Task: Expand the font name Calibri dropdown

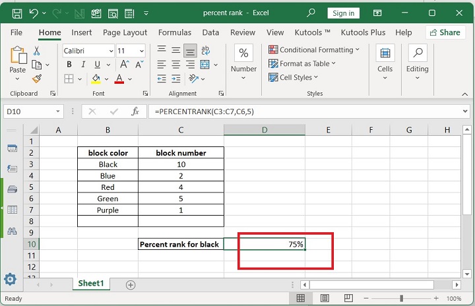Action: click(110, 51)
